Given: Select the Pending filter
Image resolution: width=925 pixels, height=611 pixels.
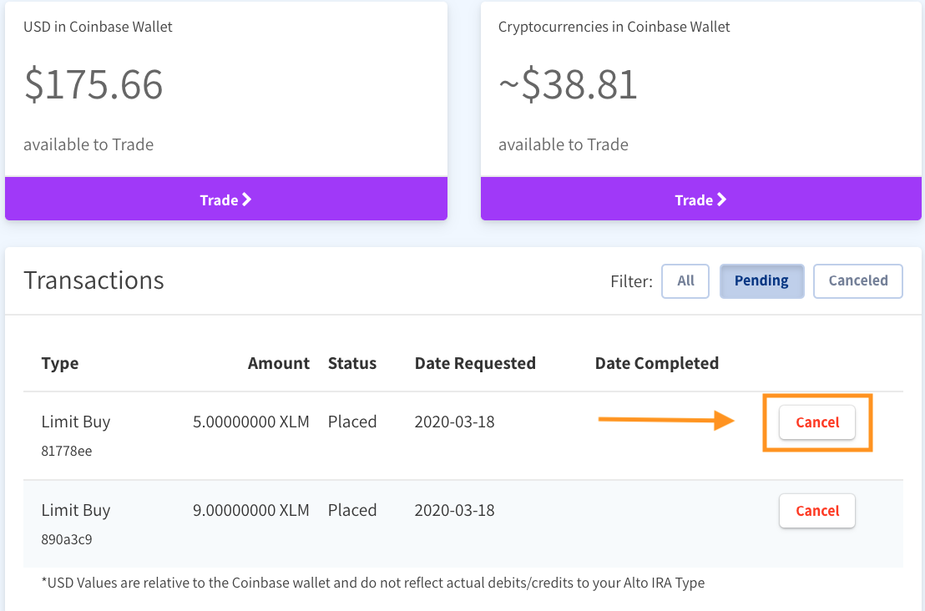Looking at the screenshot, I should click(x=761, y=280).
